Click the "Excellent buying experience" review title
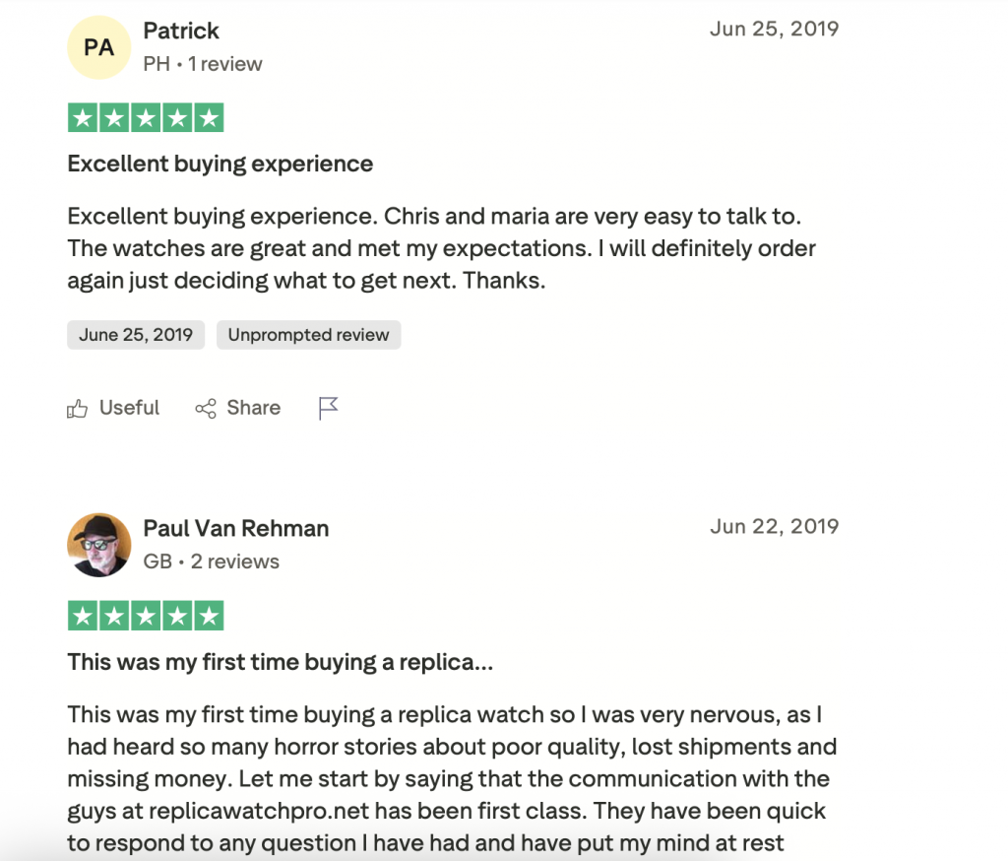Viewport: 1008px width, 861px height. (220, 164)
